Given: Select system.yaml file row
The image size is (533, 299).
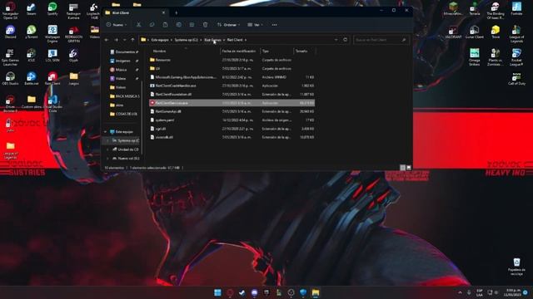Looking at the screenshot, I should 232,120.
